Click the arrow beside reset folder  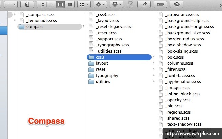coord(154,69)
